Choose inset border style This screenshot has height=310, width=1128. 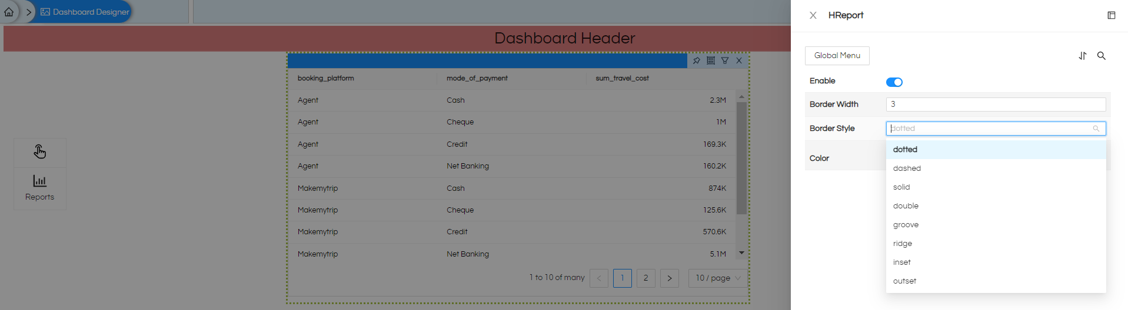(996, 262)
